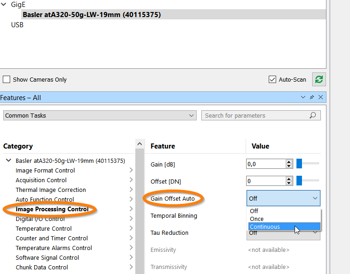Expand arrow beside Chunk Data Control
Viewport: 350px width, 274px height.
tap(131, 267)
